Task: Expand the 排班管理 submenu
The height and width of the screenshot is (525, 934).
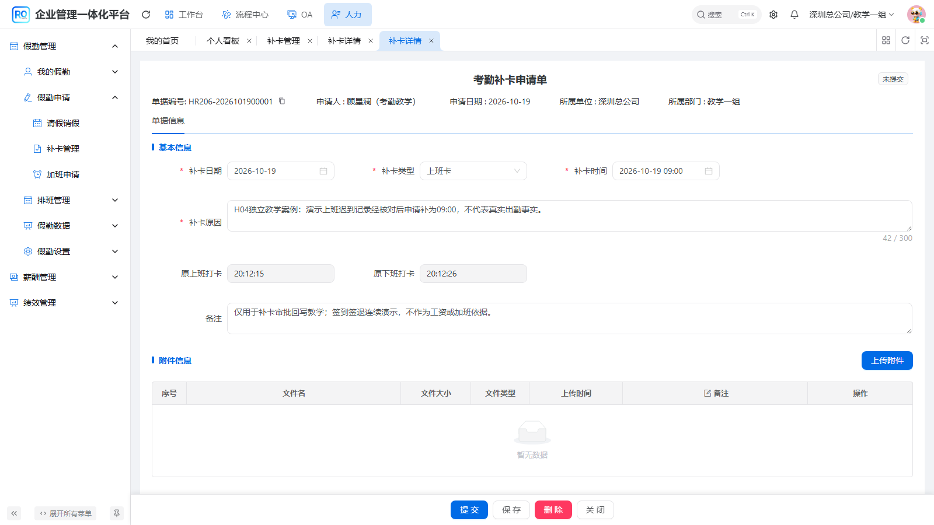Action: point(115,200)
